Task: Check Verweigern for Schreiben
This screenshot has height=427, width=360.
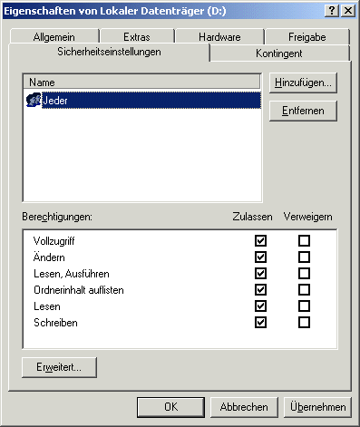Action: tap(304, 323)
